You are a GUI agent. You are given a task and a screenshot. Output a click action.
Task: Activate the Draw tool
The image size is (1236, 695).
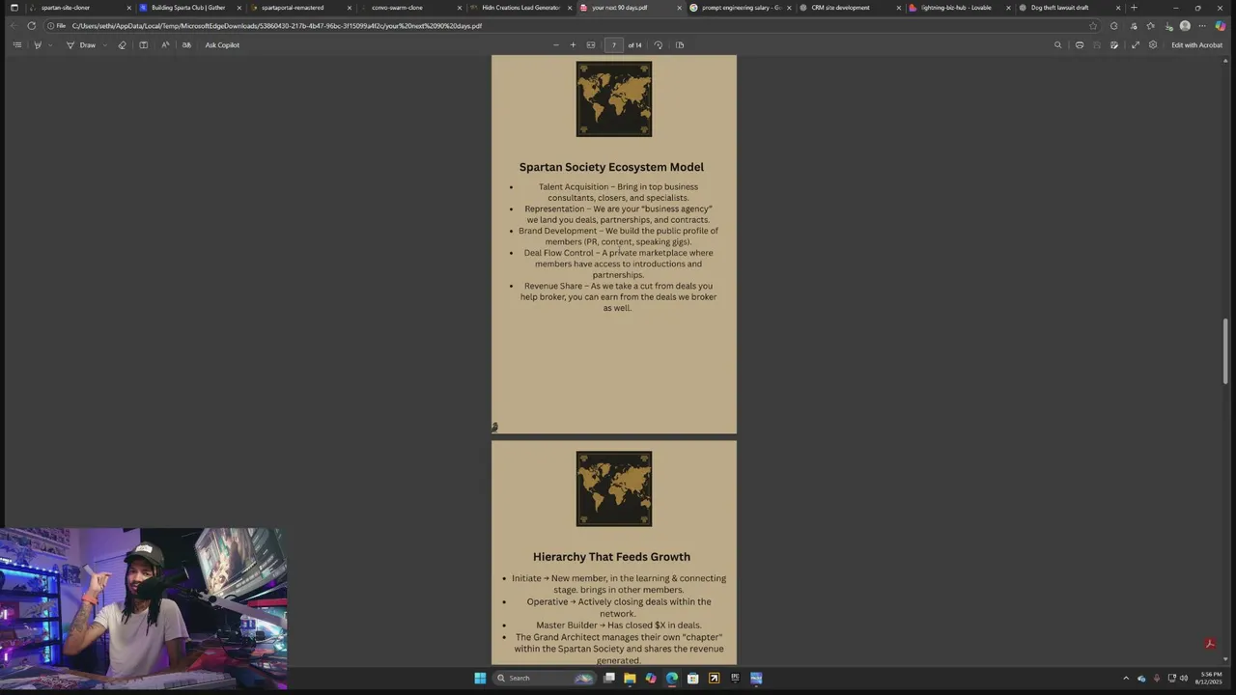82,45
